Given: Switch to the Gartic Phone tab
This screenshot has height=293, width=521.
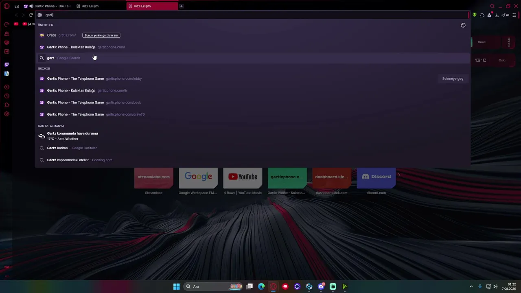Looking at the screenshot, I should click(46, 6).
